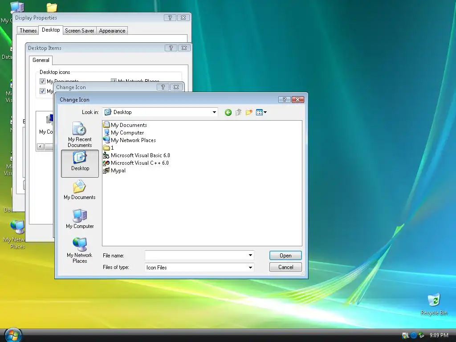This screenshot has width=456, height=342.
Task: Click the 9:09 PM taskbar clock
Action: [x=439, y=335]
